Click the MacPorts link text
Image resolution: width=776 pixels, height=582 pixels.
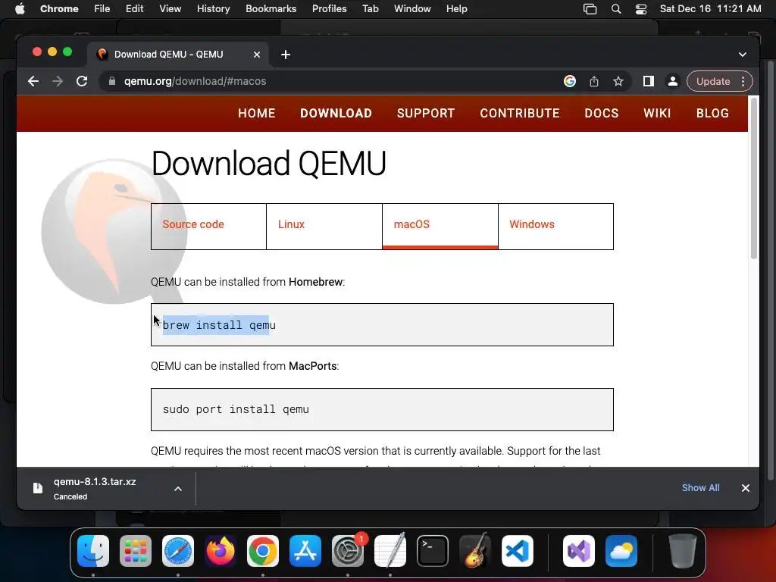312,366
